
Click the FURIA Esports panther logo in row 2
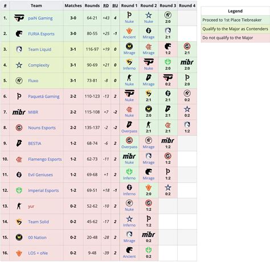[19, 34]
